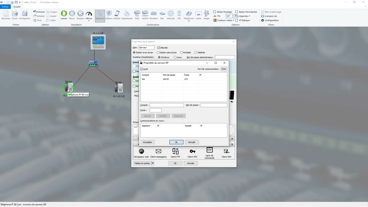This screenshot has height=207, width=368.
Task: Choose the Image tool
Action: (206, 14)
